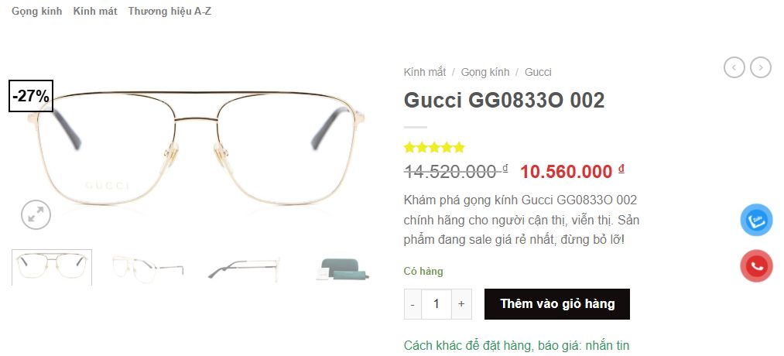Click Thêm vào giỏ hàng button
Screen dimensions: 784x356
click(x=557, y=304)
